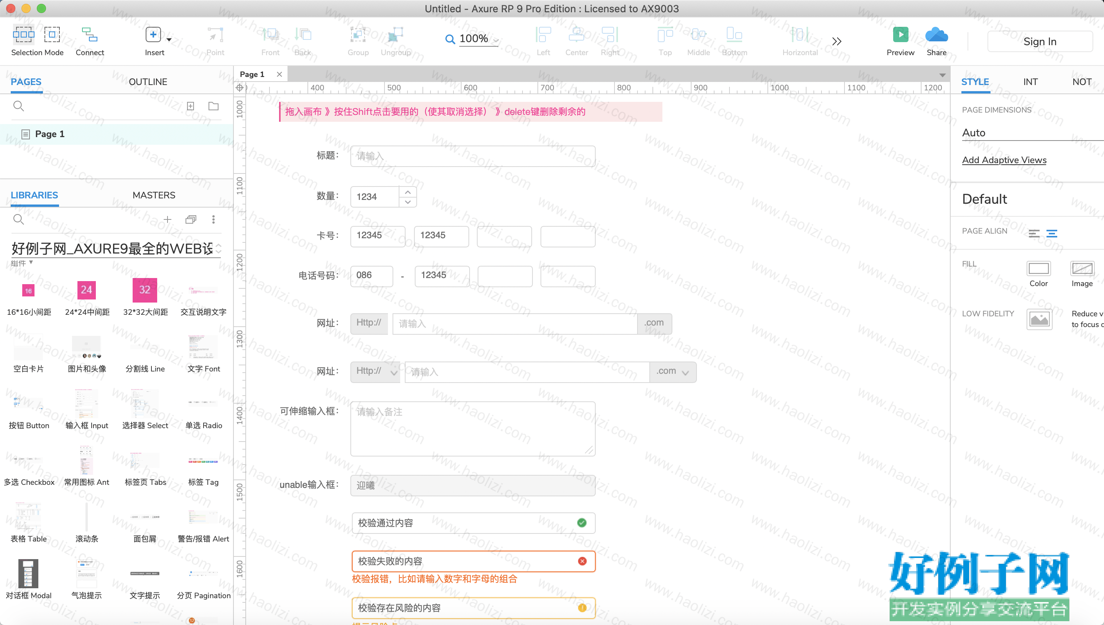Click the Share cloud icon

pyautogui.click(x=936, y=34)
